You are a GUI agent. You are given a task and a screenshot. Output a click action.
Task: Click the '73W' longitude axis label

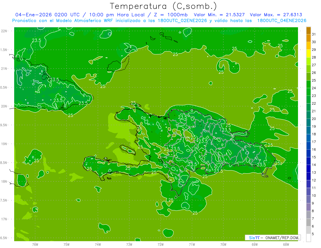pos(129,245)
